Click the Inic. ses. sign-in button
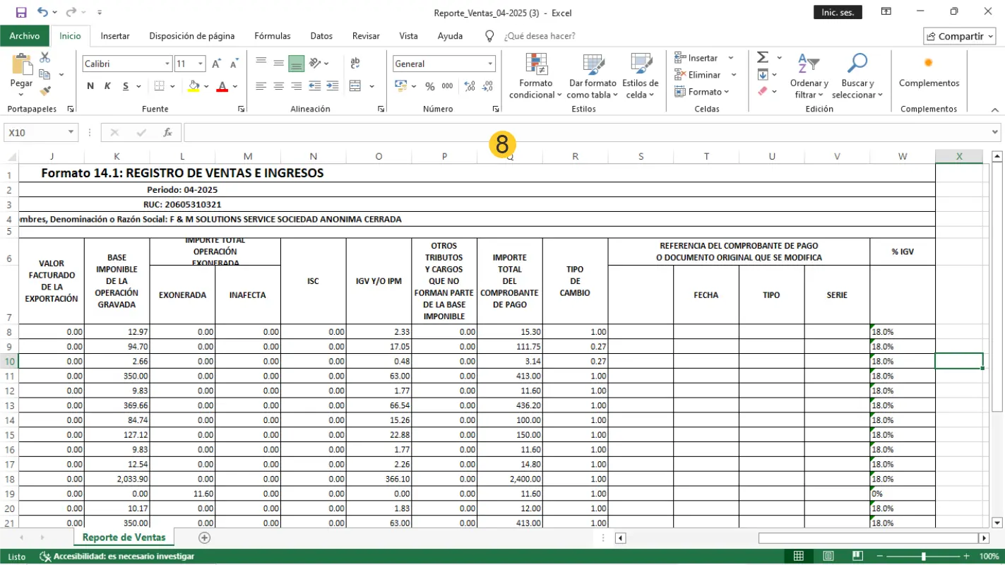This screenshot has width=1005, height=565. pyautogui.click(x=838, y=13)
